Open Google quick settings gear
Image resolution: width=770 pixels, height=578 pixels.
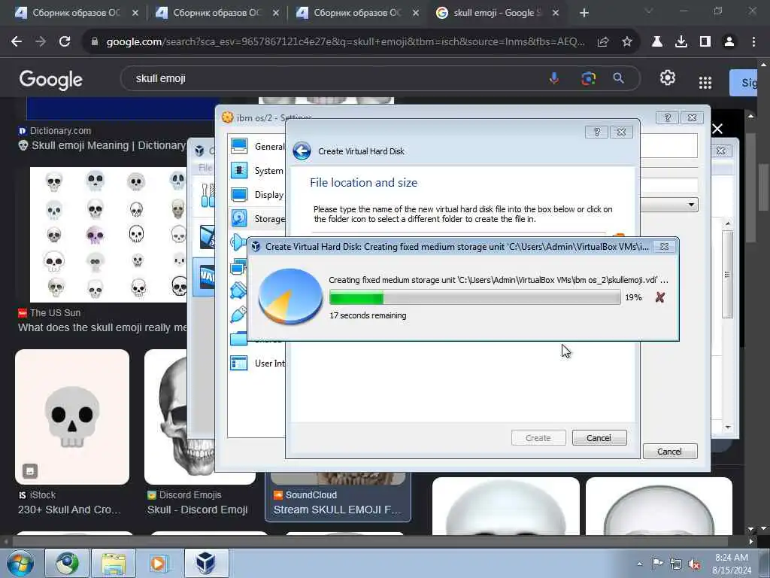point(668,78)
